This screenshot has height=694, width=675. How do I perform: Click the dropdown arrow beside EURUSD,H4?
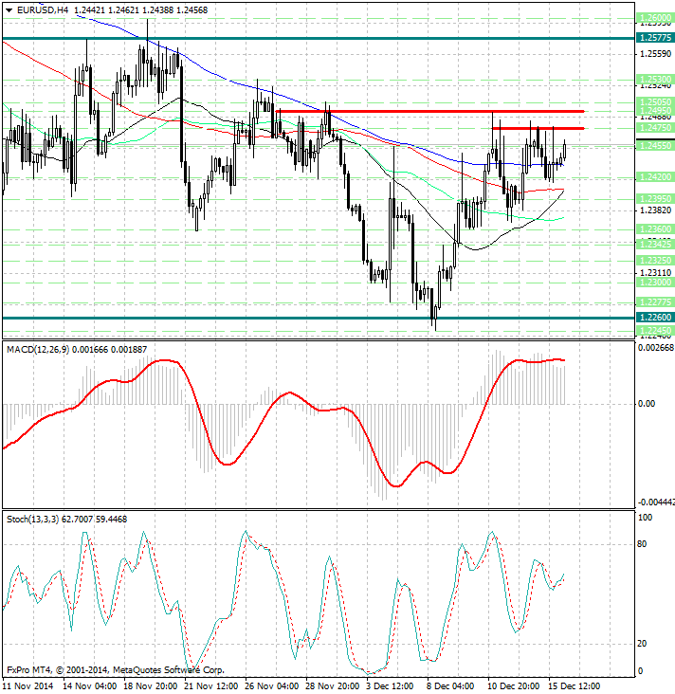pyautogui.click(x=8, y=9)
